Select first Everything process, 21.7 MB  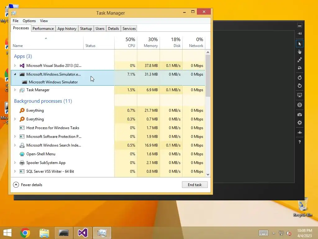tap(108, 110)
